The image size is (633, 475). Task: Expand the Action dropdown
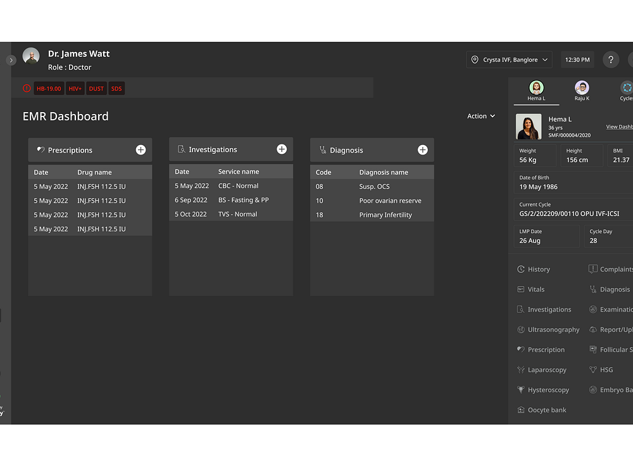(x=480, y=116)
